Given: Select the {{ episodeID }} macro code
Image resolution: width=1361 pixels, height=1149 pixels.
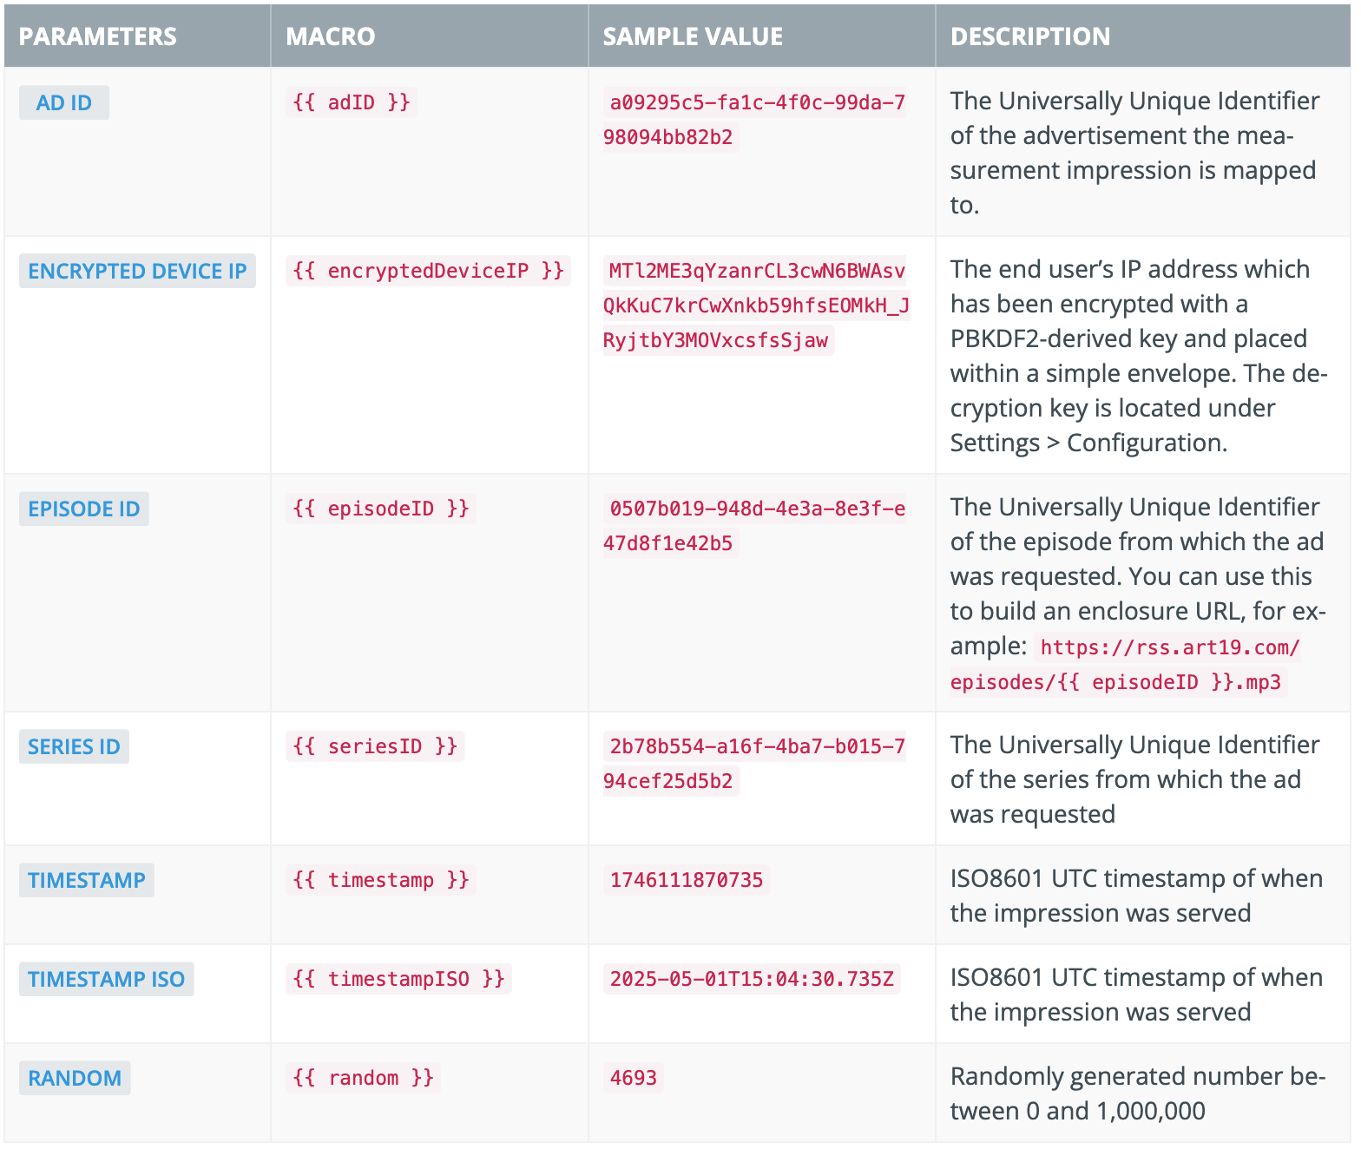Looking at the screenshot, I should (x=380, y=509).
